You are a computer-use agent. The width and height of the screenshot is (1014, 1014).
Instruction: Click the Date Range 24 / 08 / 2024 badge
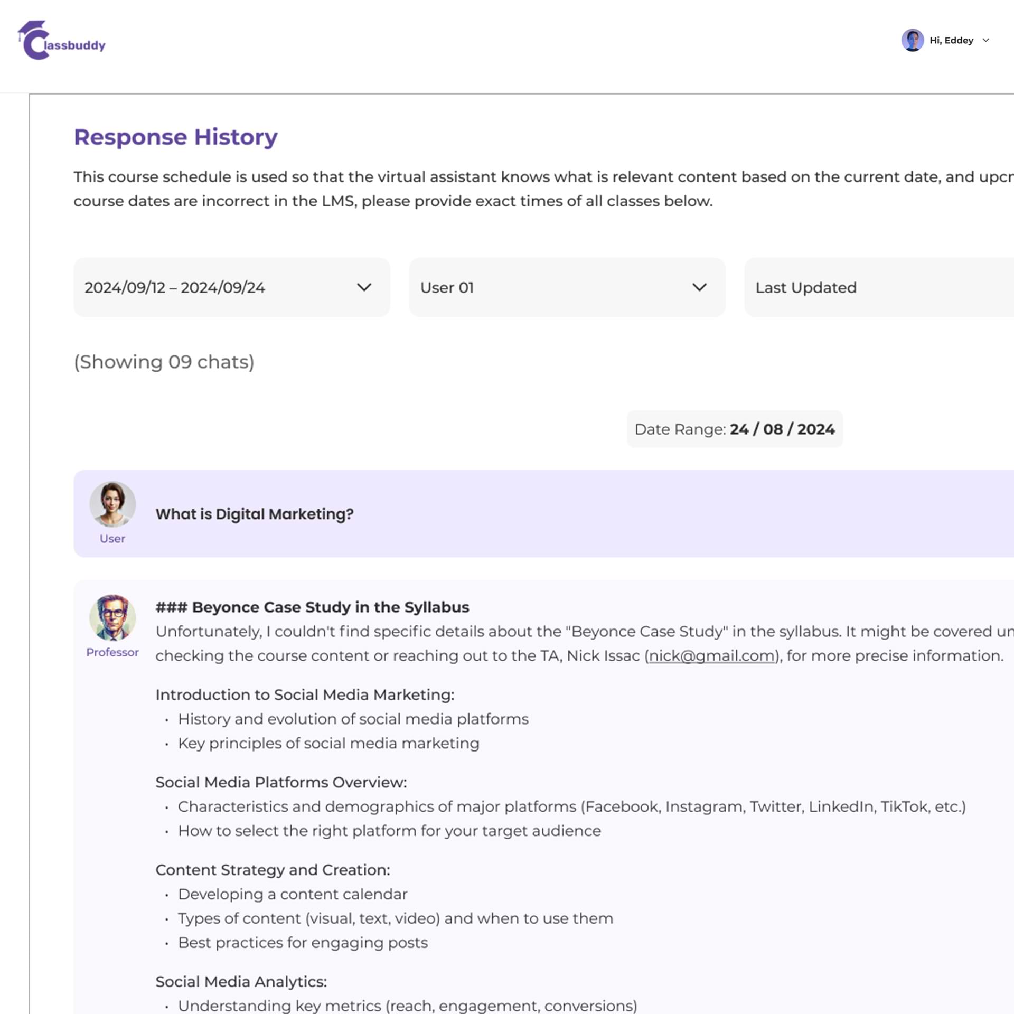(734, 429)
